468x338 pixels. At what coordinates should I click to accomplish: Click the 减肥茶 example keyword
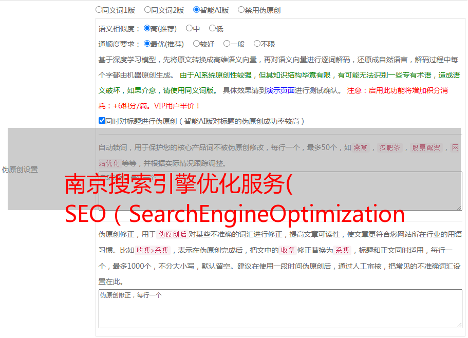click(389, 147)
